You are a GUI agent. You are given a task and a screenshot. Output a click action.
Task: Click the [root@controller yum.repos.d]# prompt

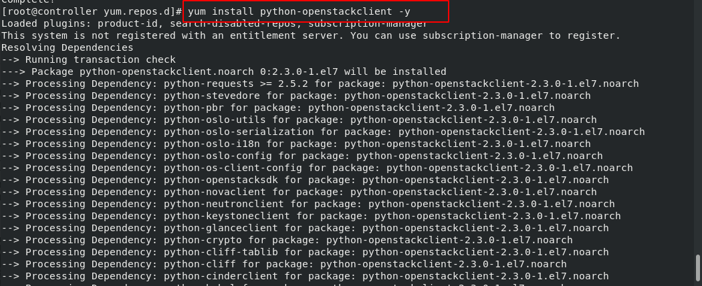92,11
